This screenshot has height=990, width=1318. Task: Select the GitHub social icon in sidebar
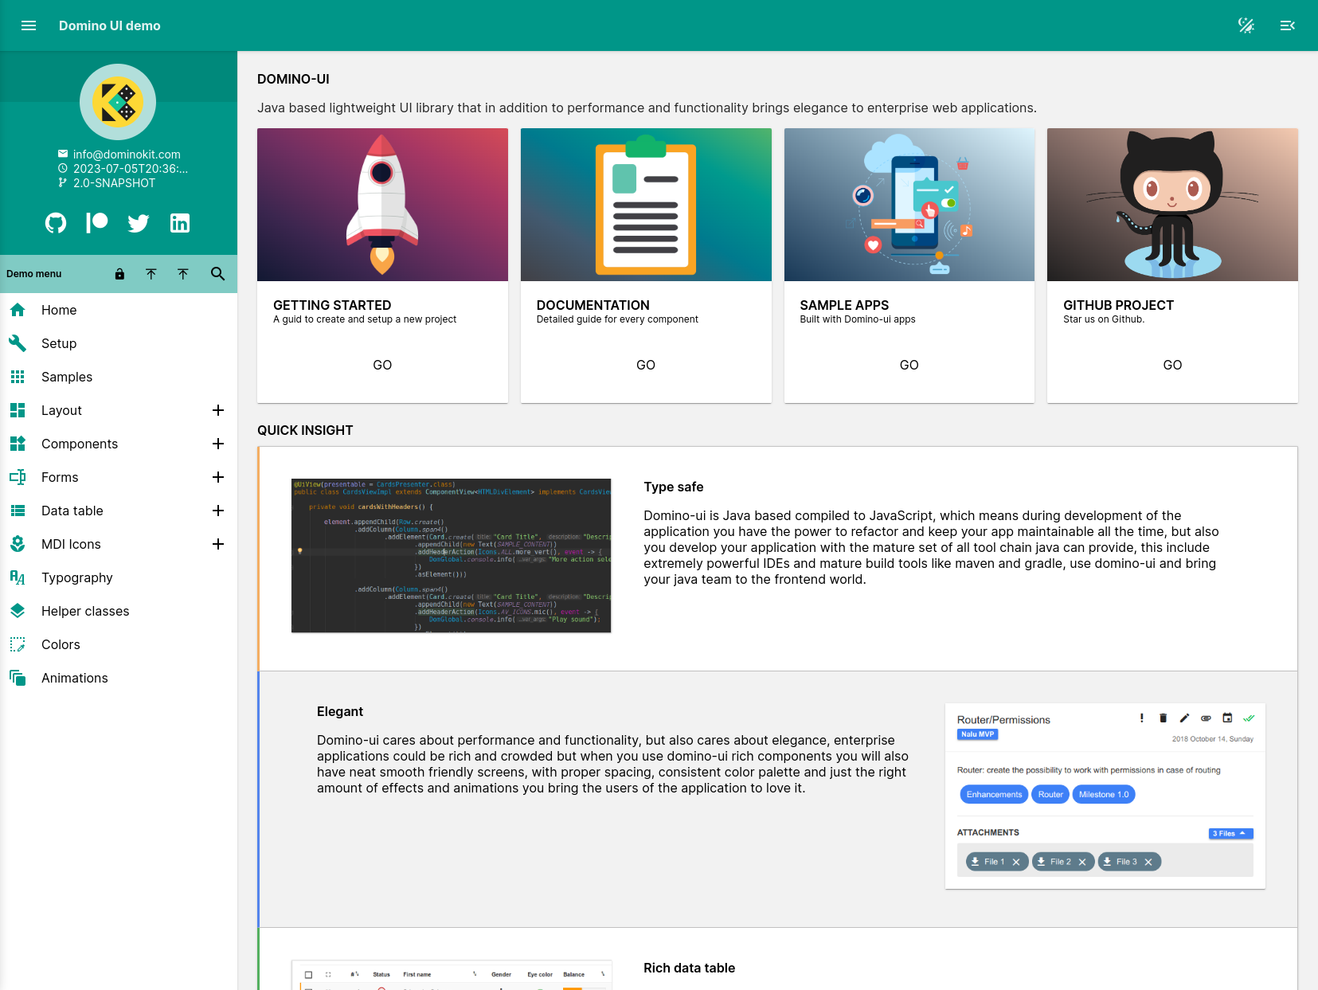(x=55, y=223)
